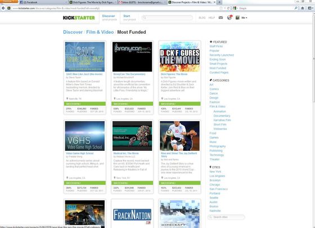Screen dimensions: 315x228
Task: Open the Small Projects link
Action: pos(218,64)
